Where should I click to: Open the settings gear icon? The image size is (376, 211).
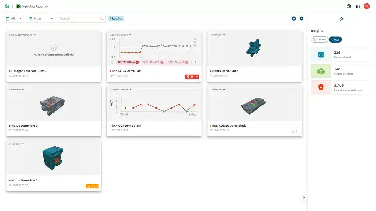[301, 18]
